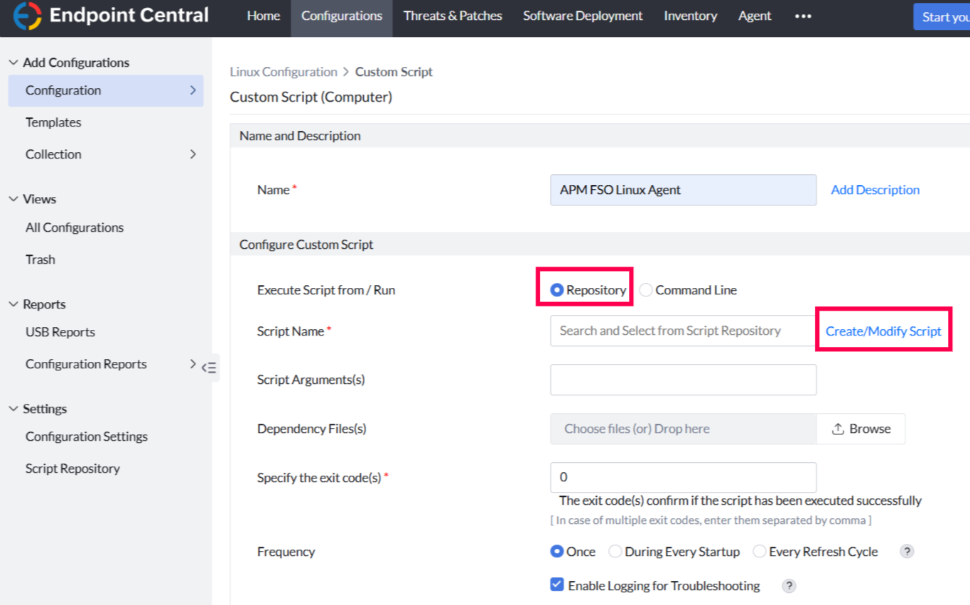Expand the Configuration Reports submenu chevron
The image size is (970, 605).
click(x=193, y=364)
